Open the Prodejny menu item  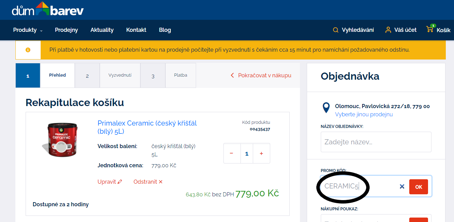point(66,30)
